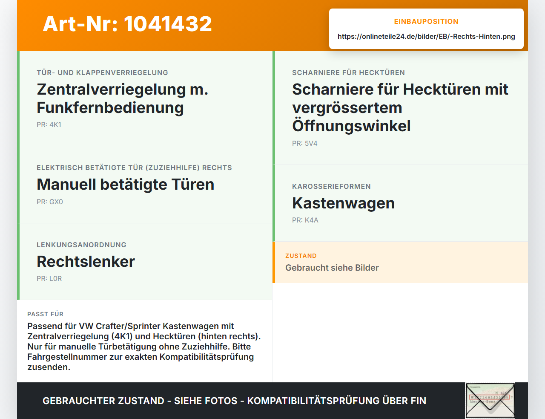Click the PR: K4A code
The width and height of the screenshot is (545, 419).
click(x=305, y=220)
